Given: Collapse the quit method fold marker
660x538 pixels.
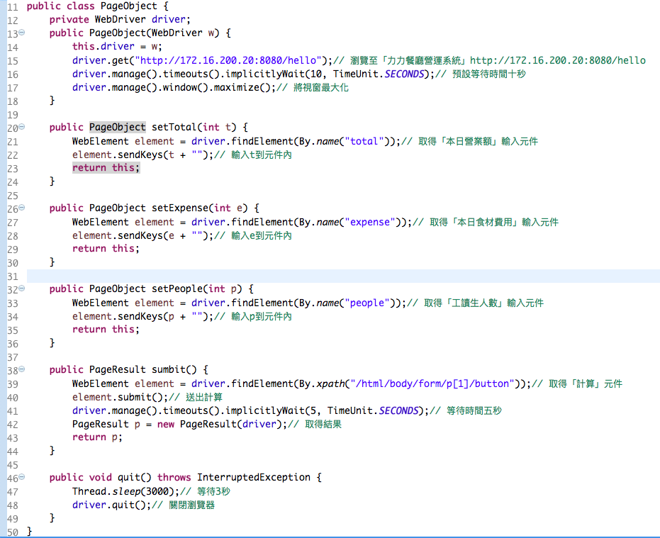Looking at the screenshot, I should [21, 477].
